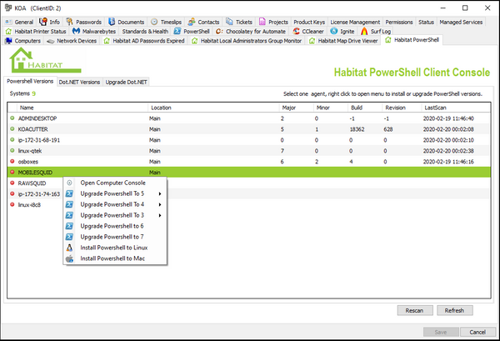The height and width of the screenshot is (341, 500).
Task: Click the Linux penguin icon in context menu
Action: click(x=69, y=248)
